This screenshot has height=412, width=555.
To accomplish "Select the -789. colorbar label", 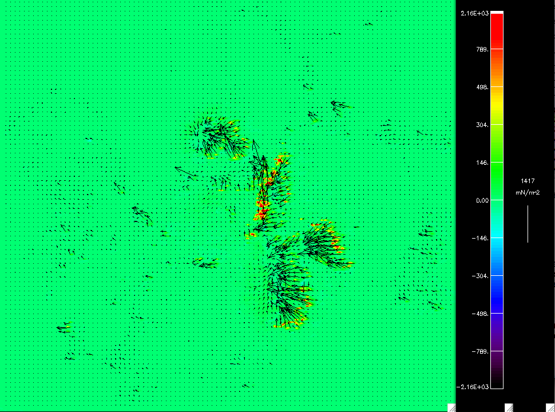I will coord(480,351).
